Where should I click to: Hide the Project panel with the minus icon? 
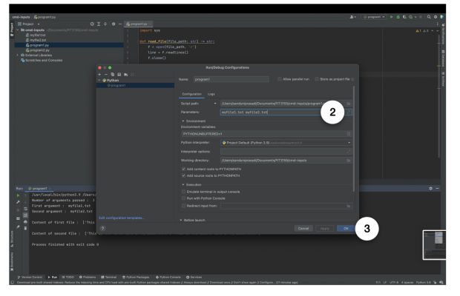pos(120,24)
